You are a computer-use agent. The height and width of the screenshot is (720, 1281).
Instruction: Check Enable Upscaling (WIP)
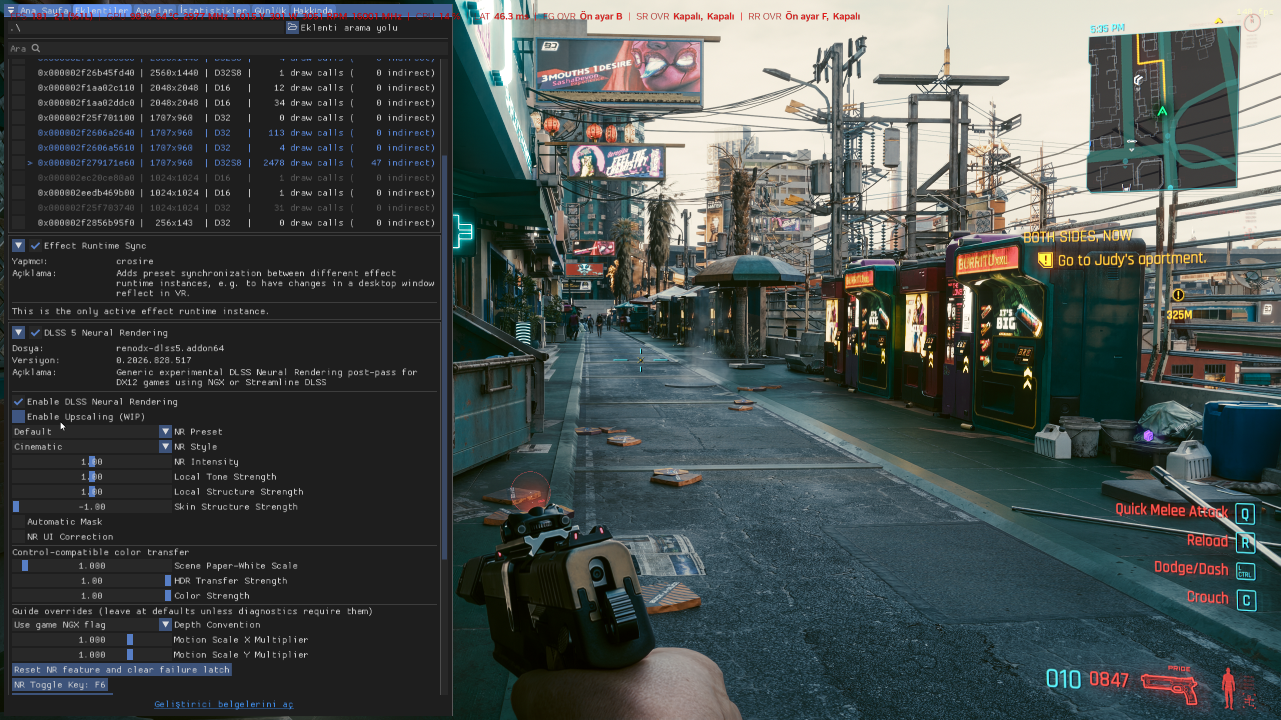pyautogui.click(x=19, y=416)
